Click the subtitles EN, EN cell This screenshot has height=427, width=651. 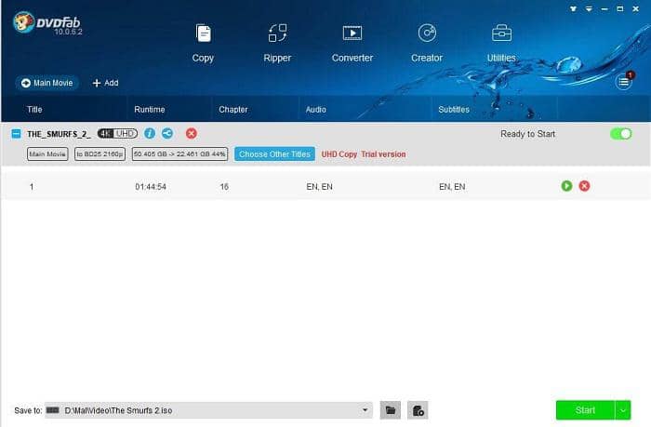pyautogui.click(x=452, y=187)
